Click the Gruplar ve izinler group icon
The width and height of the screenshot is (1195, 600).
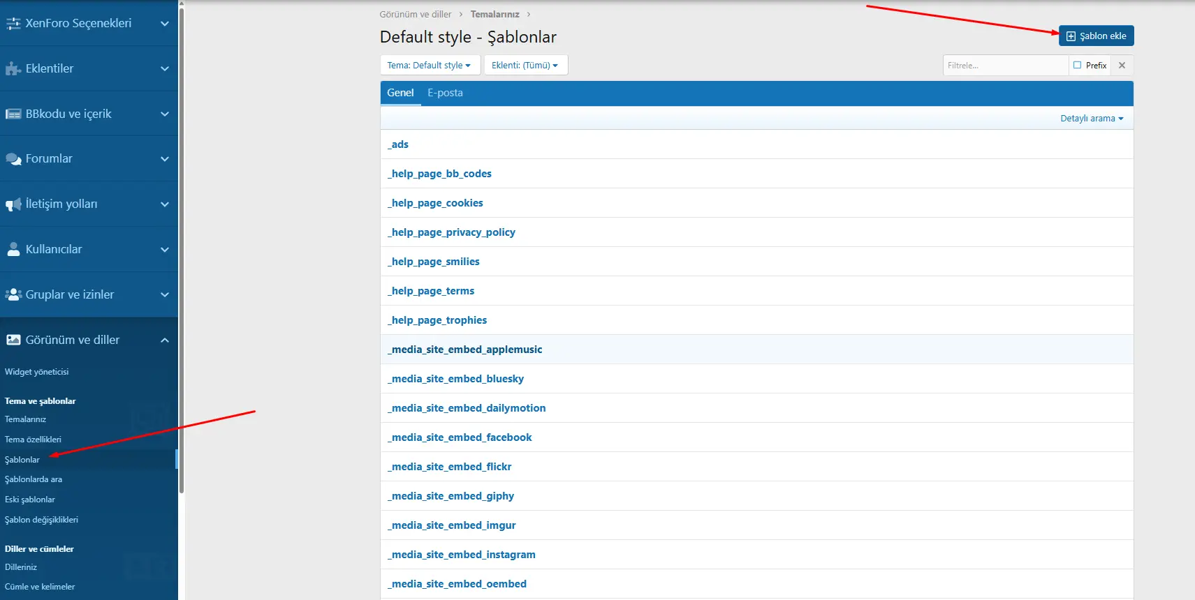tap(13, 294)
